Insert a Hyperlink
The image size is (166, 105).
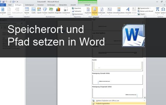(x=76, y=8)
